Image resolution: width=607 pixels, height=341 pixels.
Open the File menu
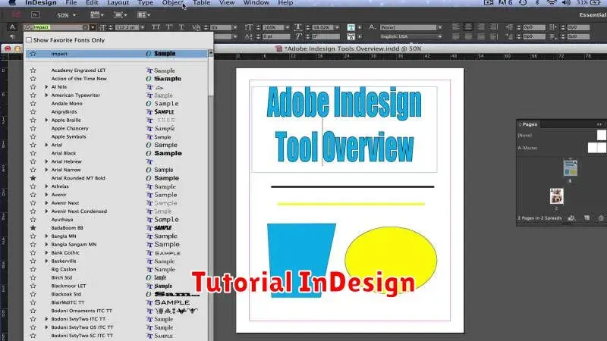pyautogui.click(x=71, y=3)
